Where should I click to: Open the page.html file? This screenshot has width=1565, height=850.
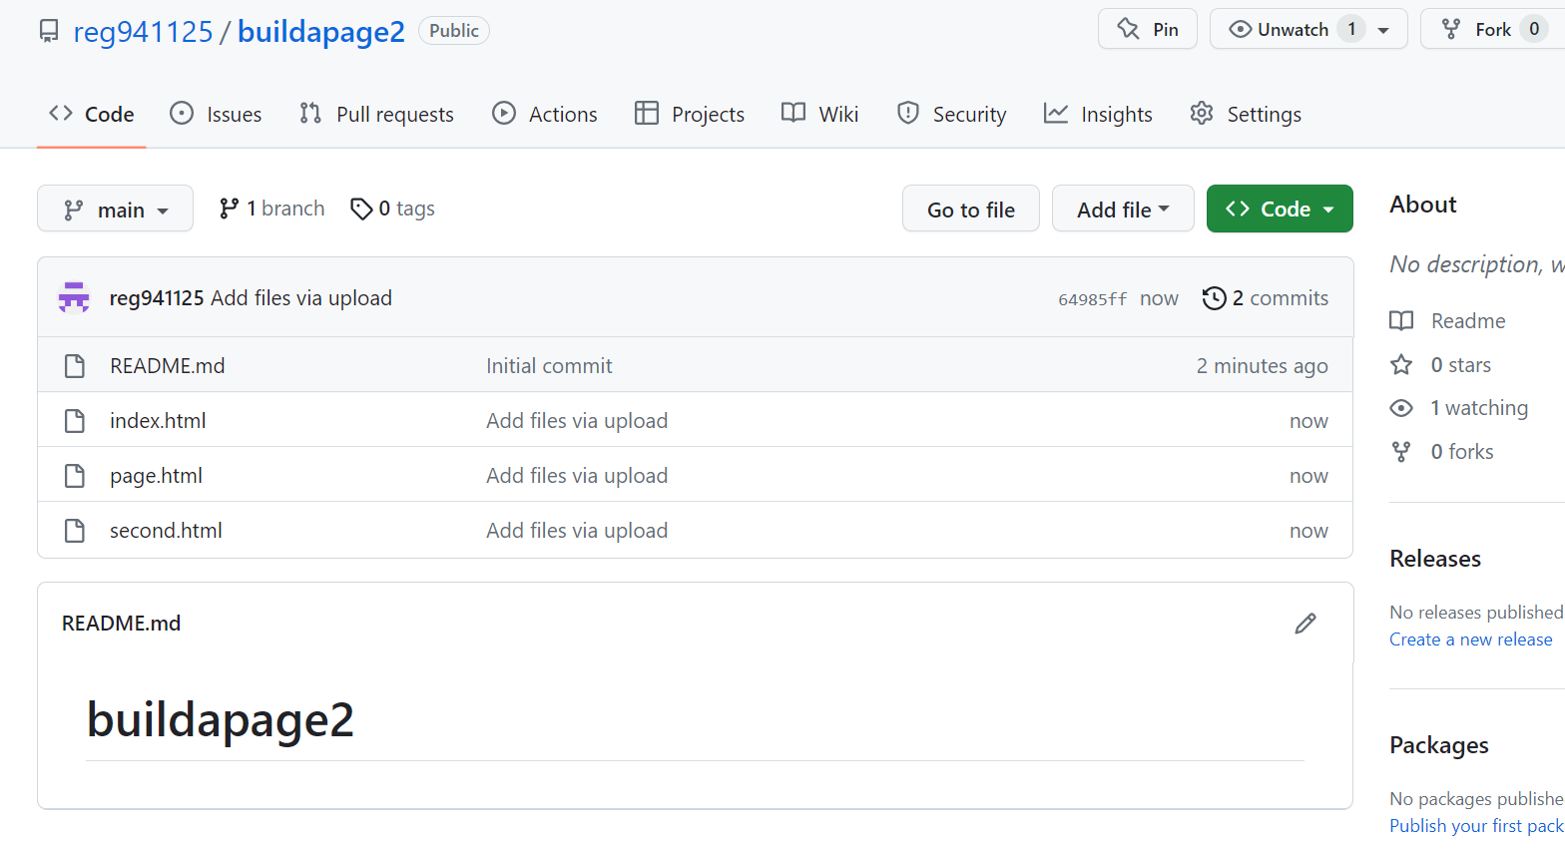[156, 476]
